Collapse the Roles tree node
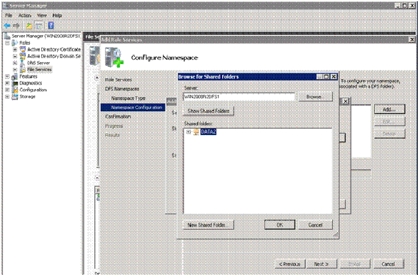This screenshot has width=418, height=275. 7,43
